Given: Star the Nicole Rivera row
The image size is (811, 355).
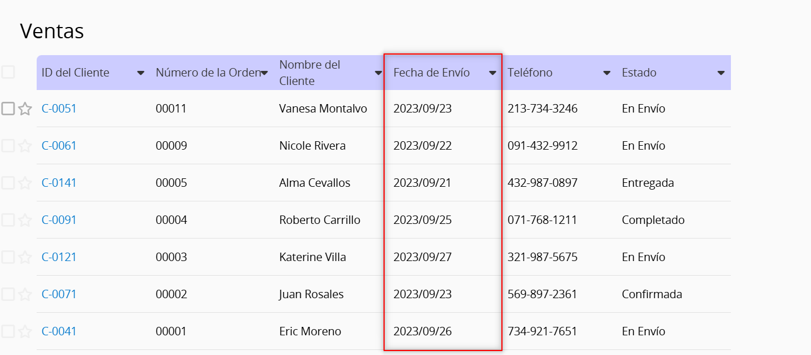Looking at the screenshot, I should (x=25, y=146).
